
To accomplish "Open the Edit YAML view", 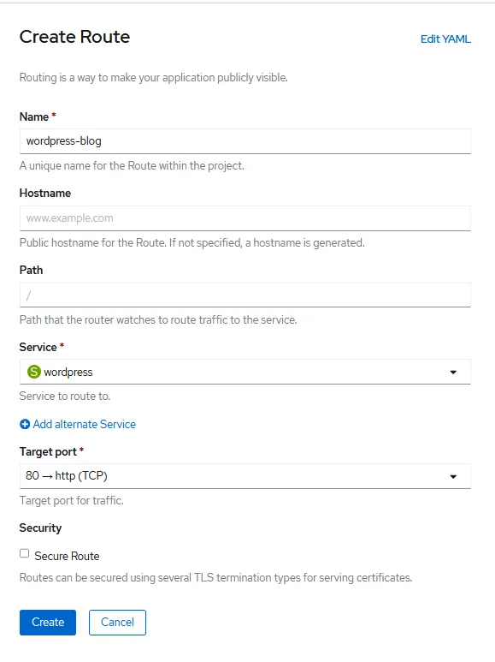I will (x=445, y=39).
